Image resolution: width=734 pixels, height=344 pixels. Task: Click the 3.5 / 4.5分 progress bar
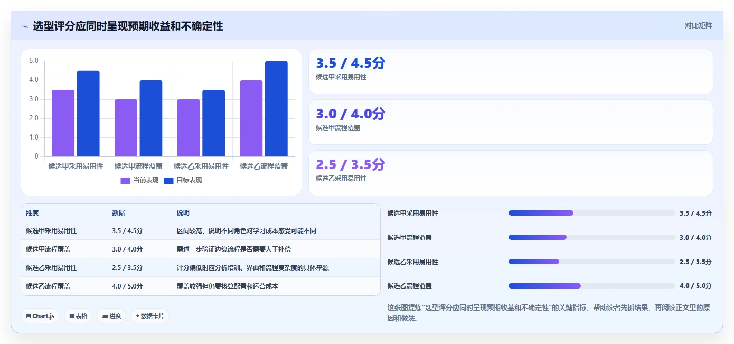click(x=591, y=213)
